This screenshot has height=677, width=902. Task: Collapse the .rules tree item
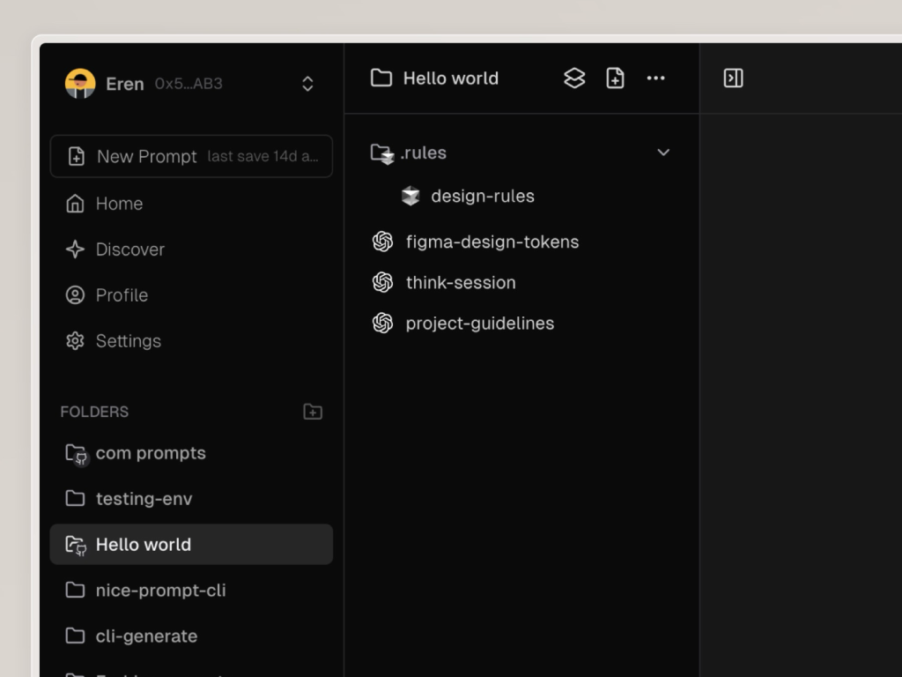(x=663, y=152)
